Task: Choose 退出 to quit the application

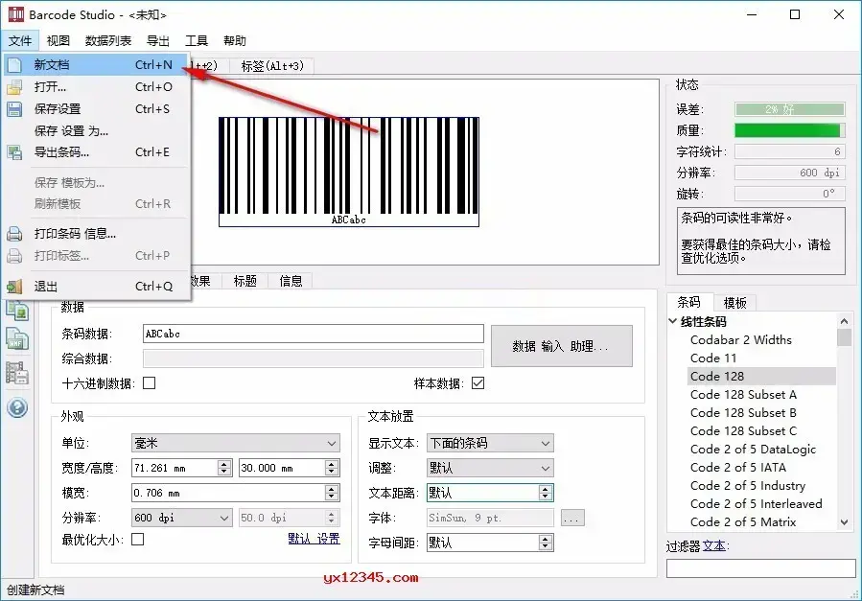Action: click(97, 287)
